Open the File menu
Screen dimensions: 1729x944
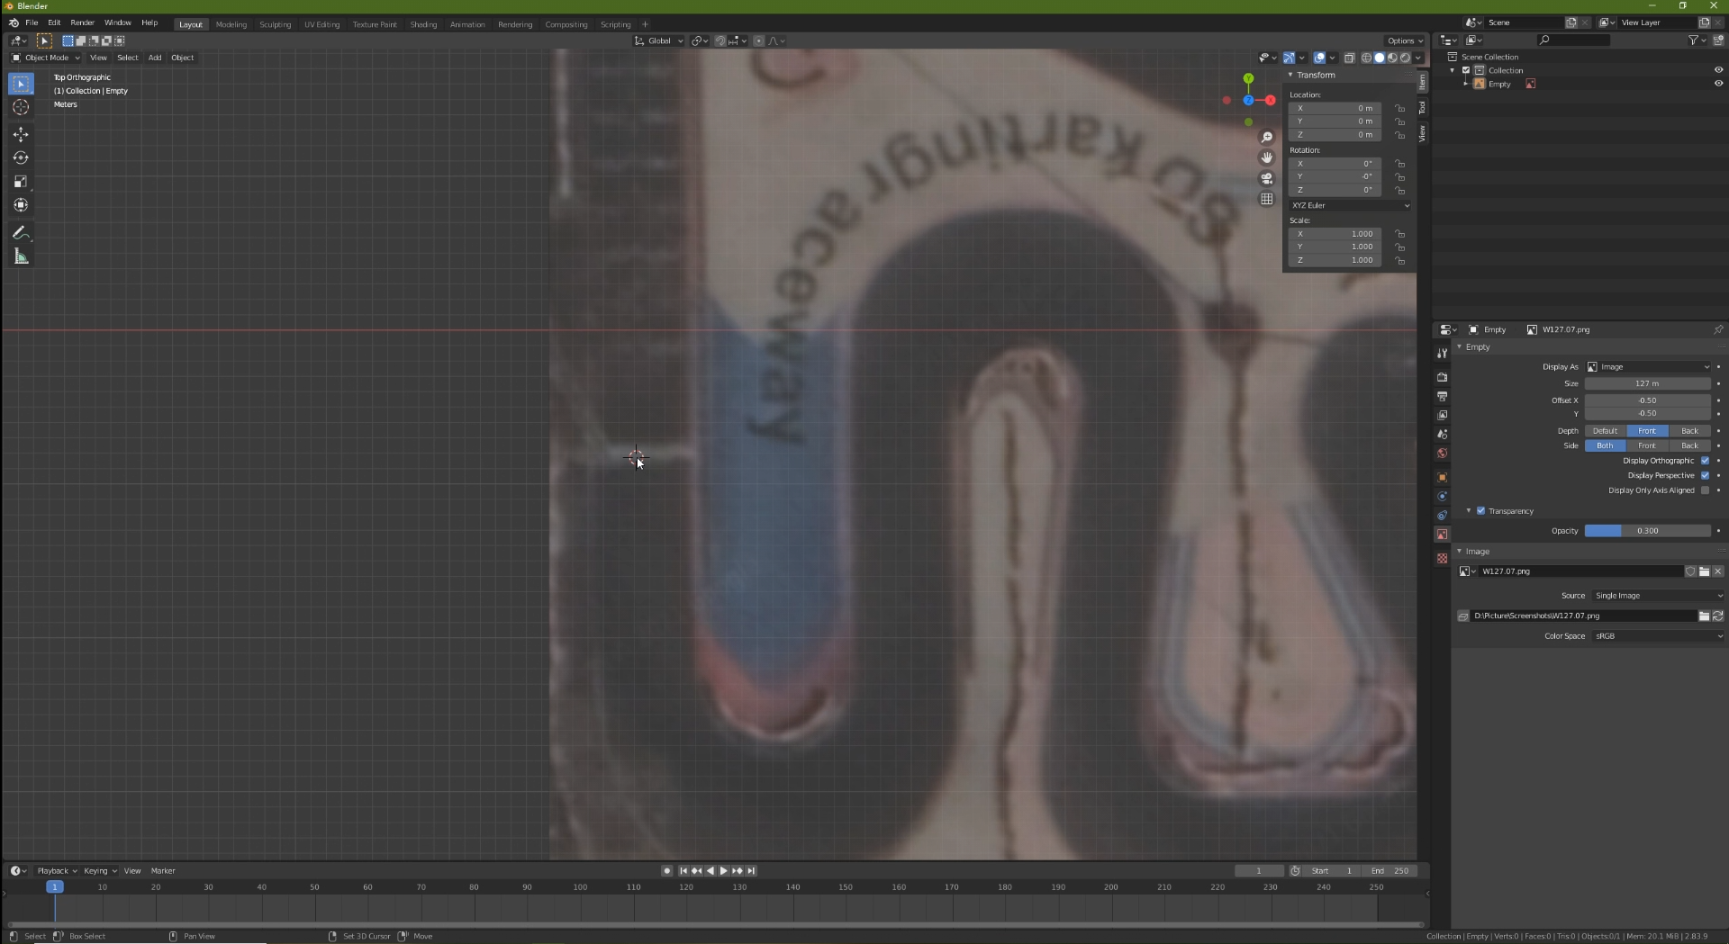point(32,22)
